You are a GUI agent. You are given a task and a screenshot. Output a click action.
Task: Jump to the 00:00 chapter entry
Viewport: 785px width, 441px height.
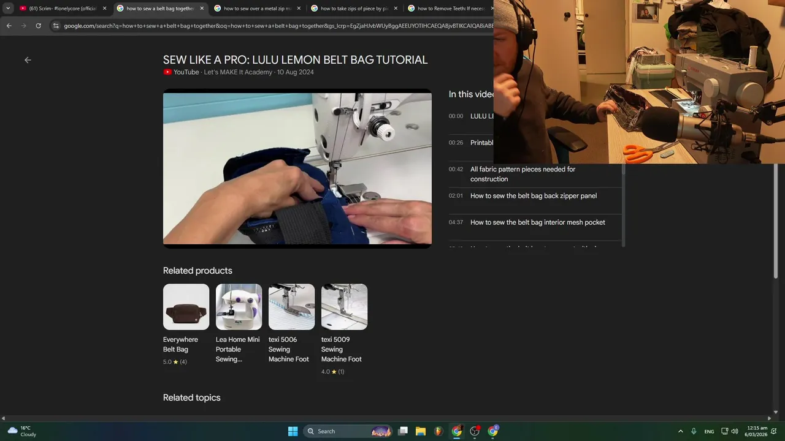tap(471, 116)
